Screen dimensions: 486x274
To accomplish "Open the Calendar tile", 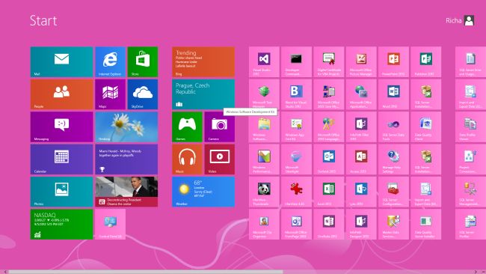I will point(61,159).
